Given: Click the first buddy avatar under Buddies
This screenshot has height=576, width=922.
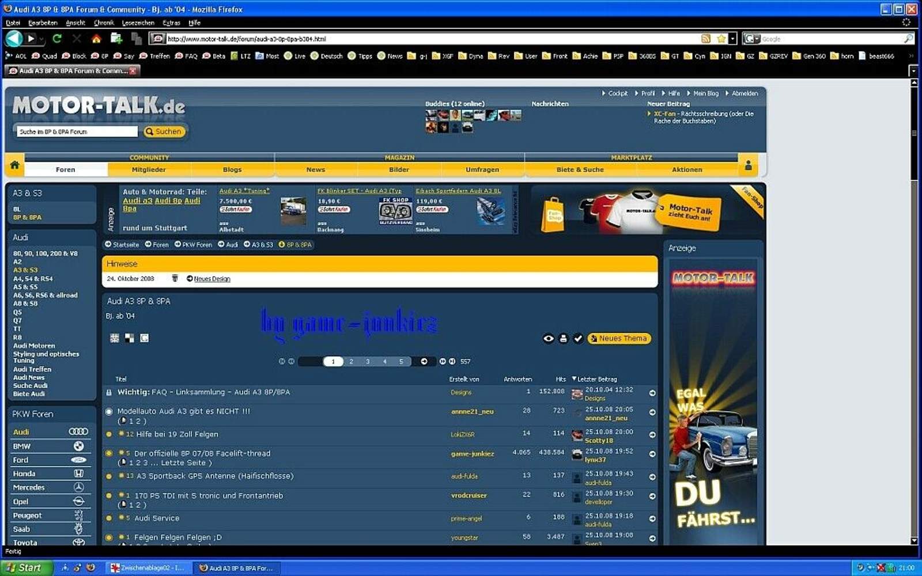Looking at the screenshot, I should pos(430,115).
